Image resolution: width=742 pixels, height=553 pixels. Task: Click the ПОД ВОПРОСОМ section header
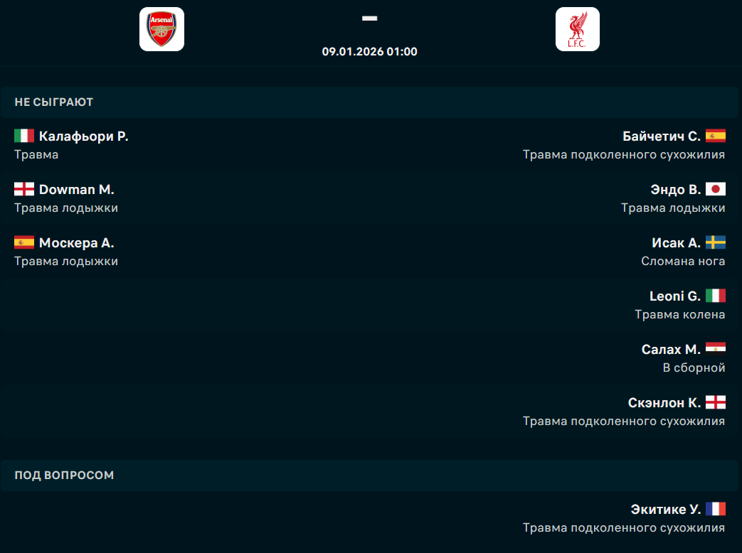point(64,475)
